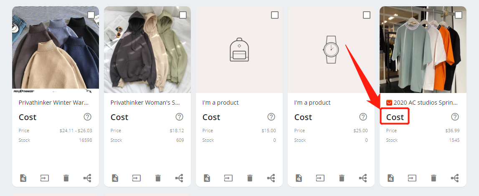
Task: Open "2020 AC studios Sprin..." product title
Action: pos(426,103)
